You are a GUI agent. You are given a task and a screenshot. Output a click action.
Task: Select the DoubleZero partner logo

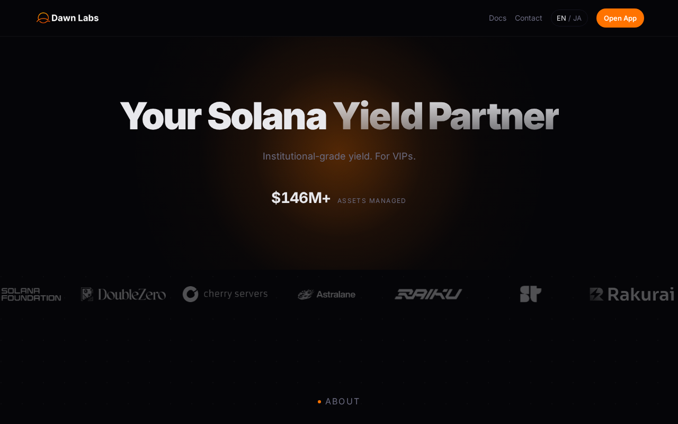click(123, 294)
